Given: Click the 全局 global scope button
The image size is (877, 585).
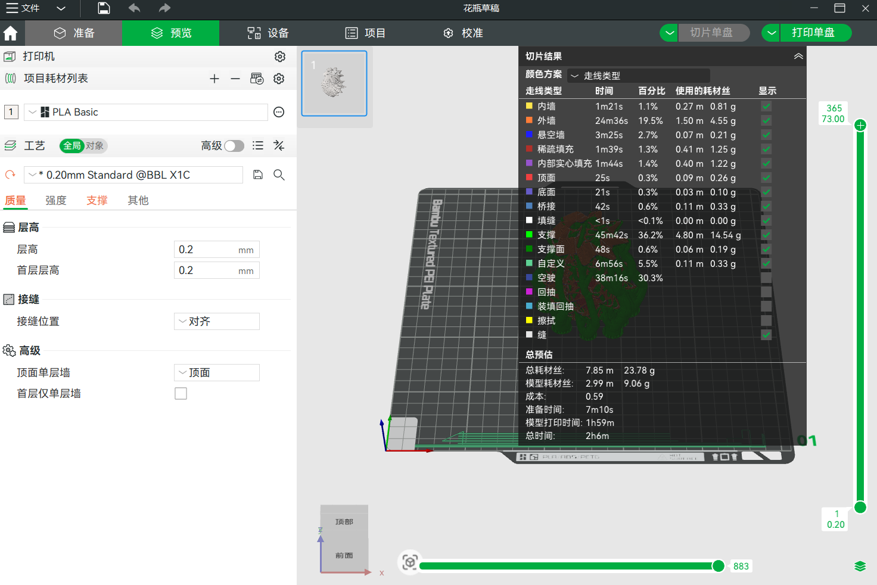Looking at the screenshot, I should (72, 146).
